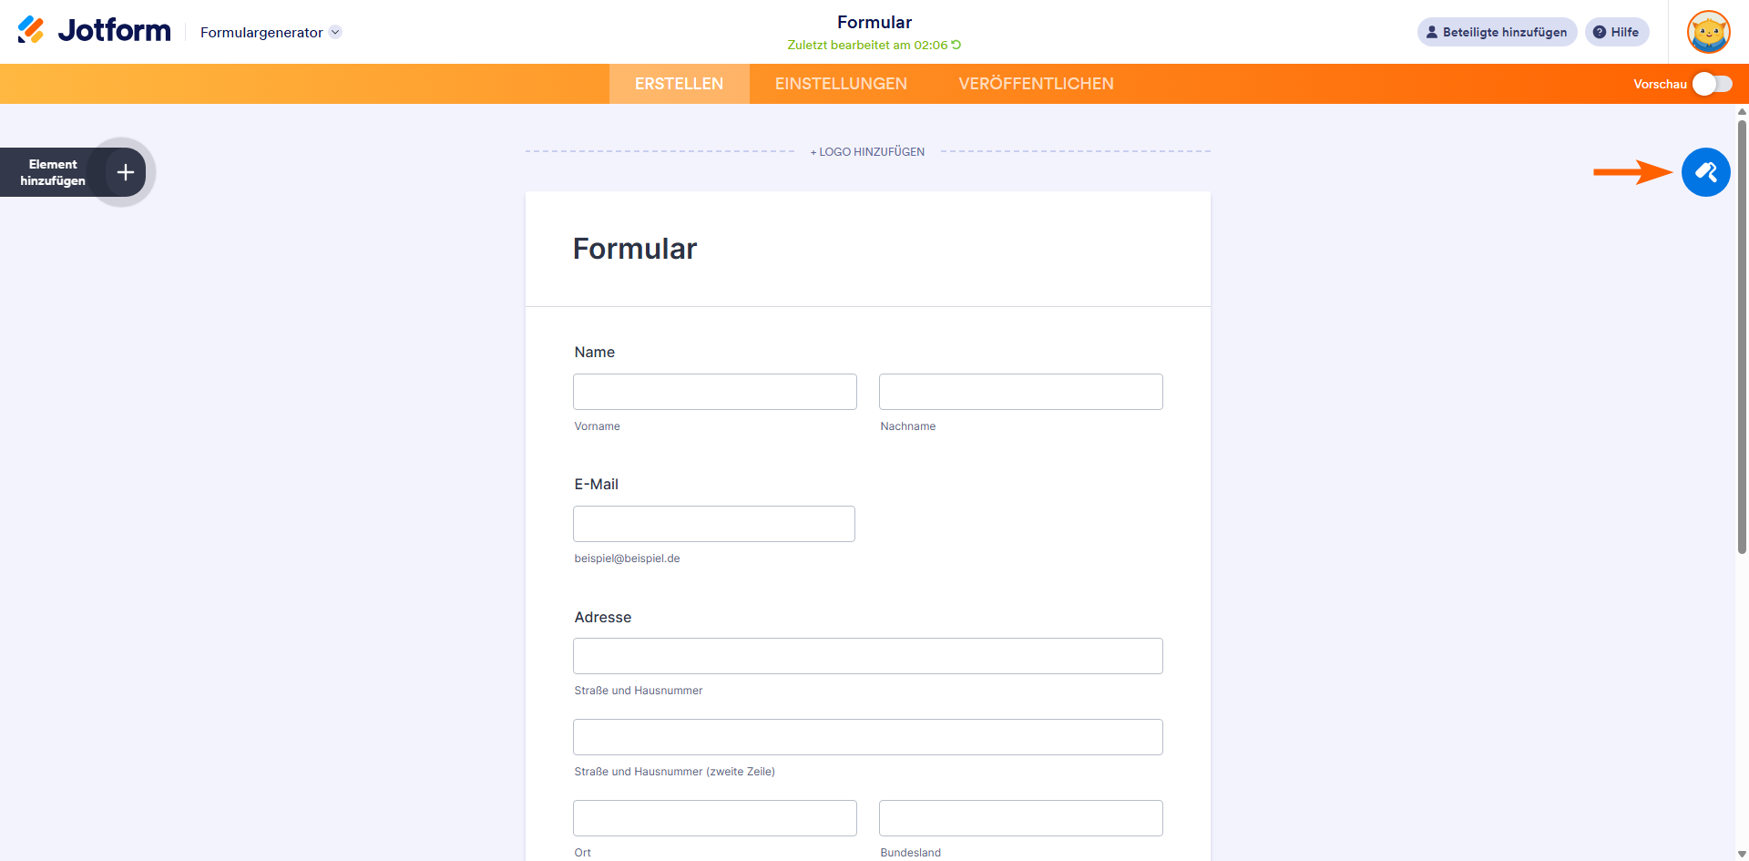Click the E-Mail input field
Screen dimensions: 1749x861
714,524
